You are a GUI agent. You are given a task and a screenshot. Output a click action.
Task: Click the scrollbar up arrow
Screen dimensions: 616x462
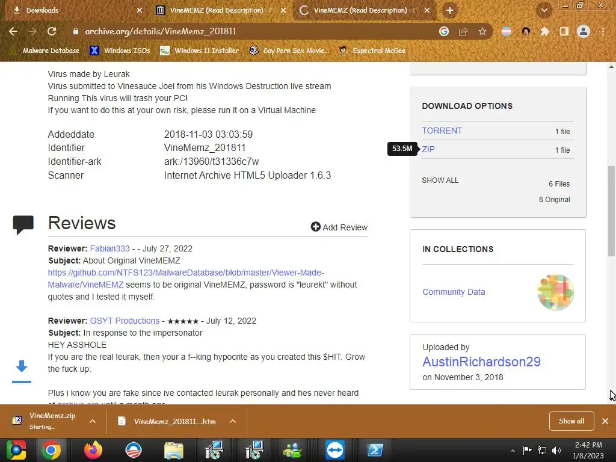(x=611, y=67)
